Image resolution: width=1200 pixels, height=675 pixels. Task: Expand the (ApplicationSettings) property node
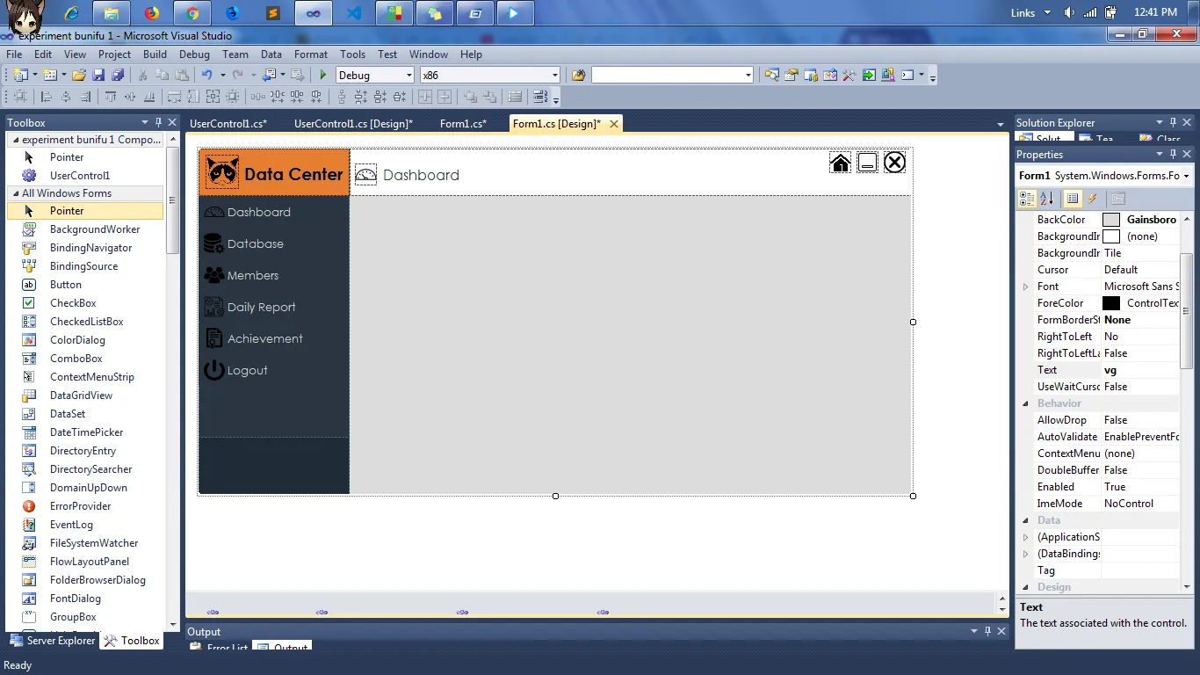point(1025,537)
